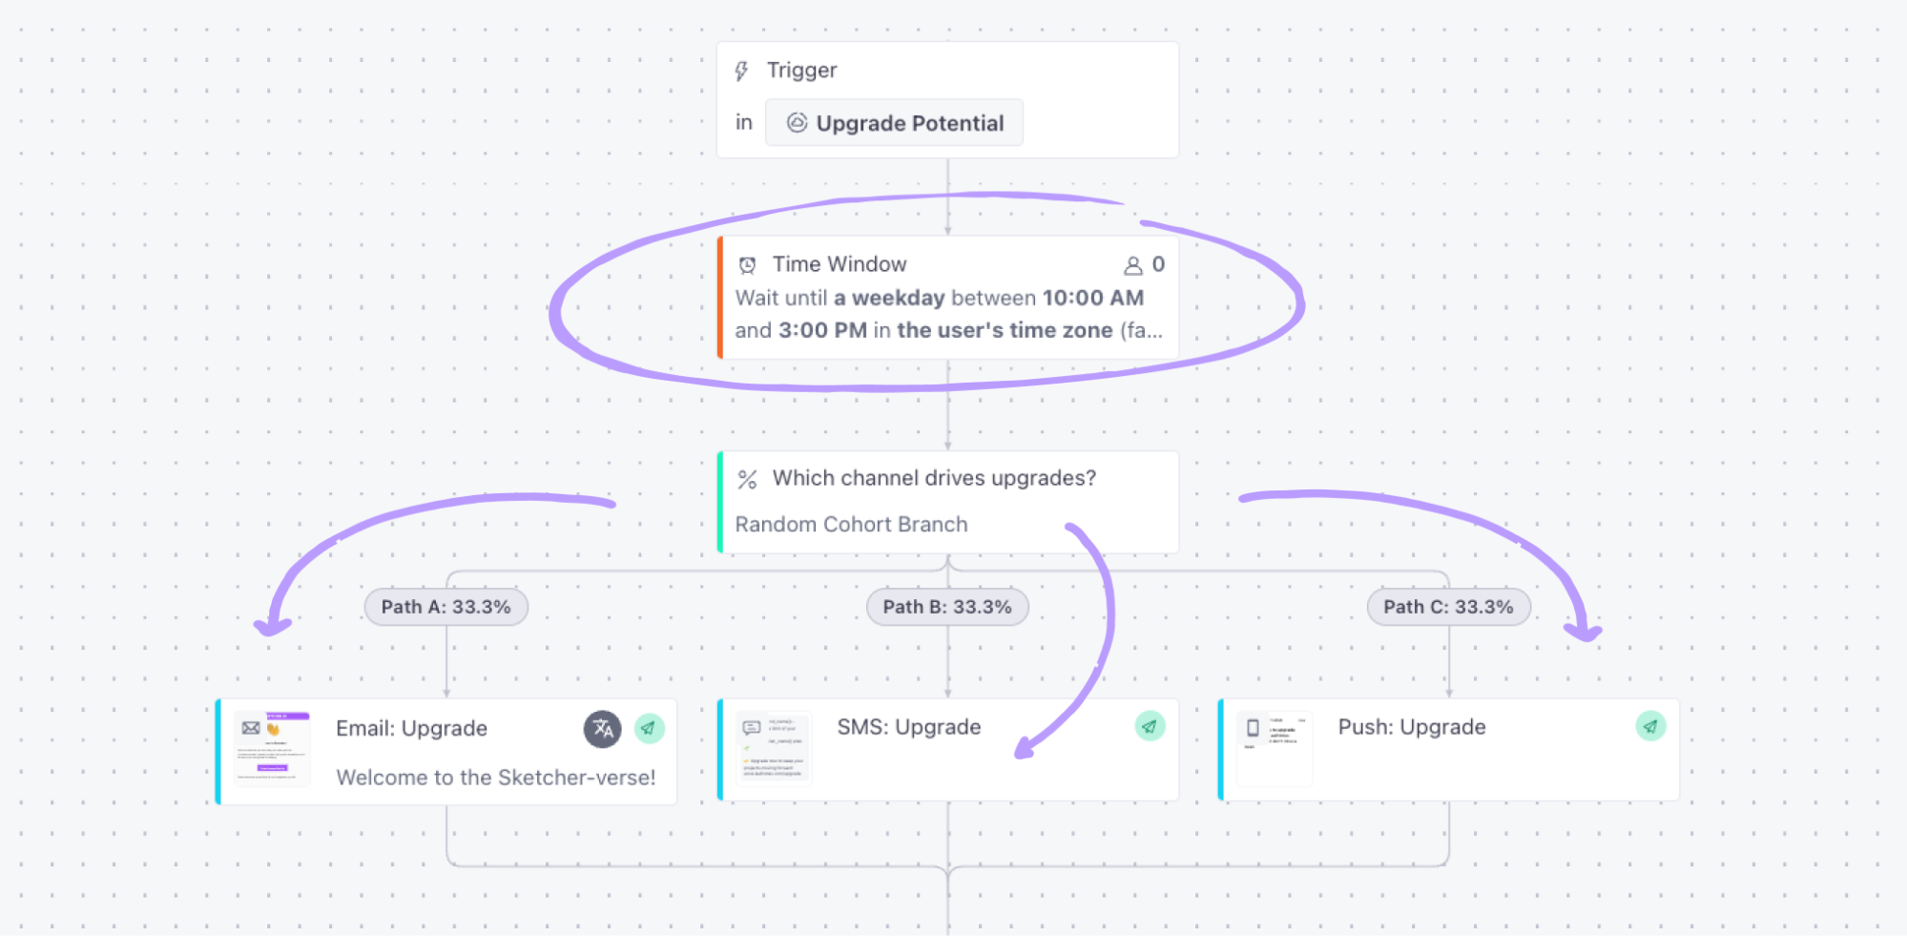Select the 'Which channel drives upgrades?' node
The height and width of the screenshot is (936, 1907).
[x=947, y=502]
